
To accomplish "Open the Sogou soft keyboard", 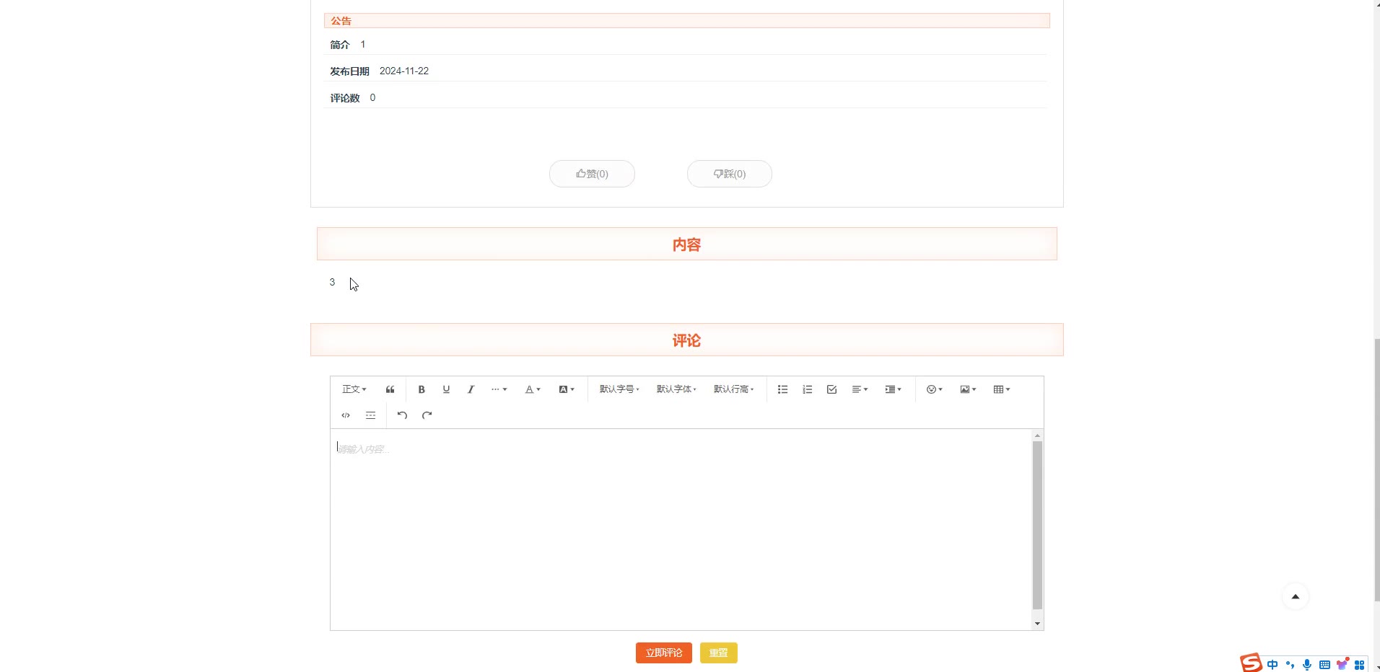I will tap(1324, 665).
